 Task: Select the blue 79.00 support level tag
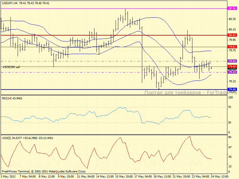pyautogui.click(x=232, y=89)
